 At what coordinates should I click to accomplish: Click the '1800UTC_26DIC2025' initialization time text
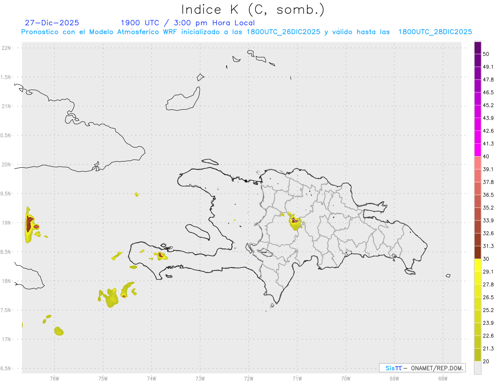click(x=283, y=32)
